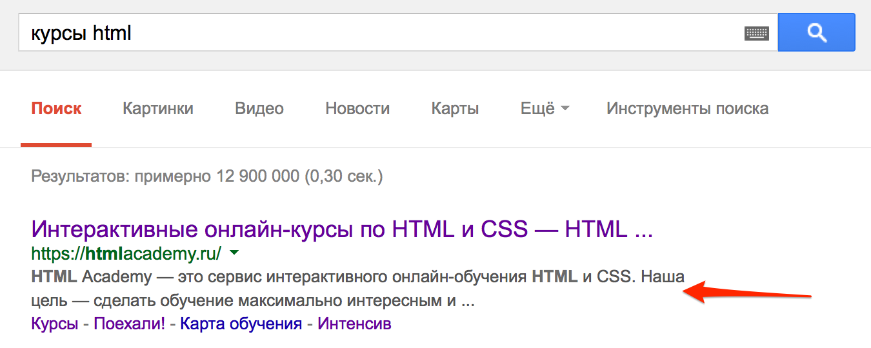Open the Интенсив sitelink

pos(355,324)
